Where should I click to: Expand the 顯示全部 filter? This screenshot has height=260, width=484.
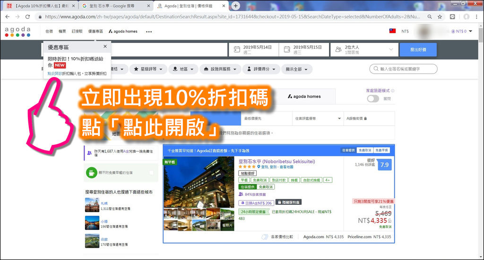(297, 69)
